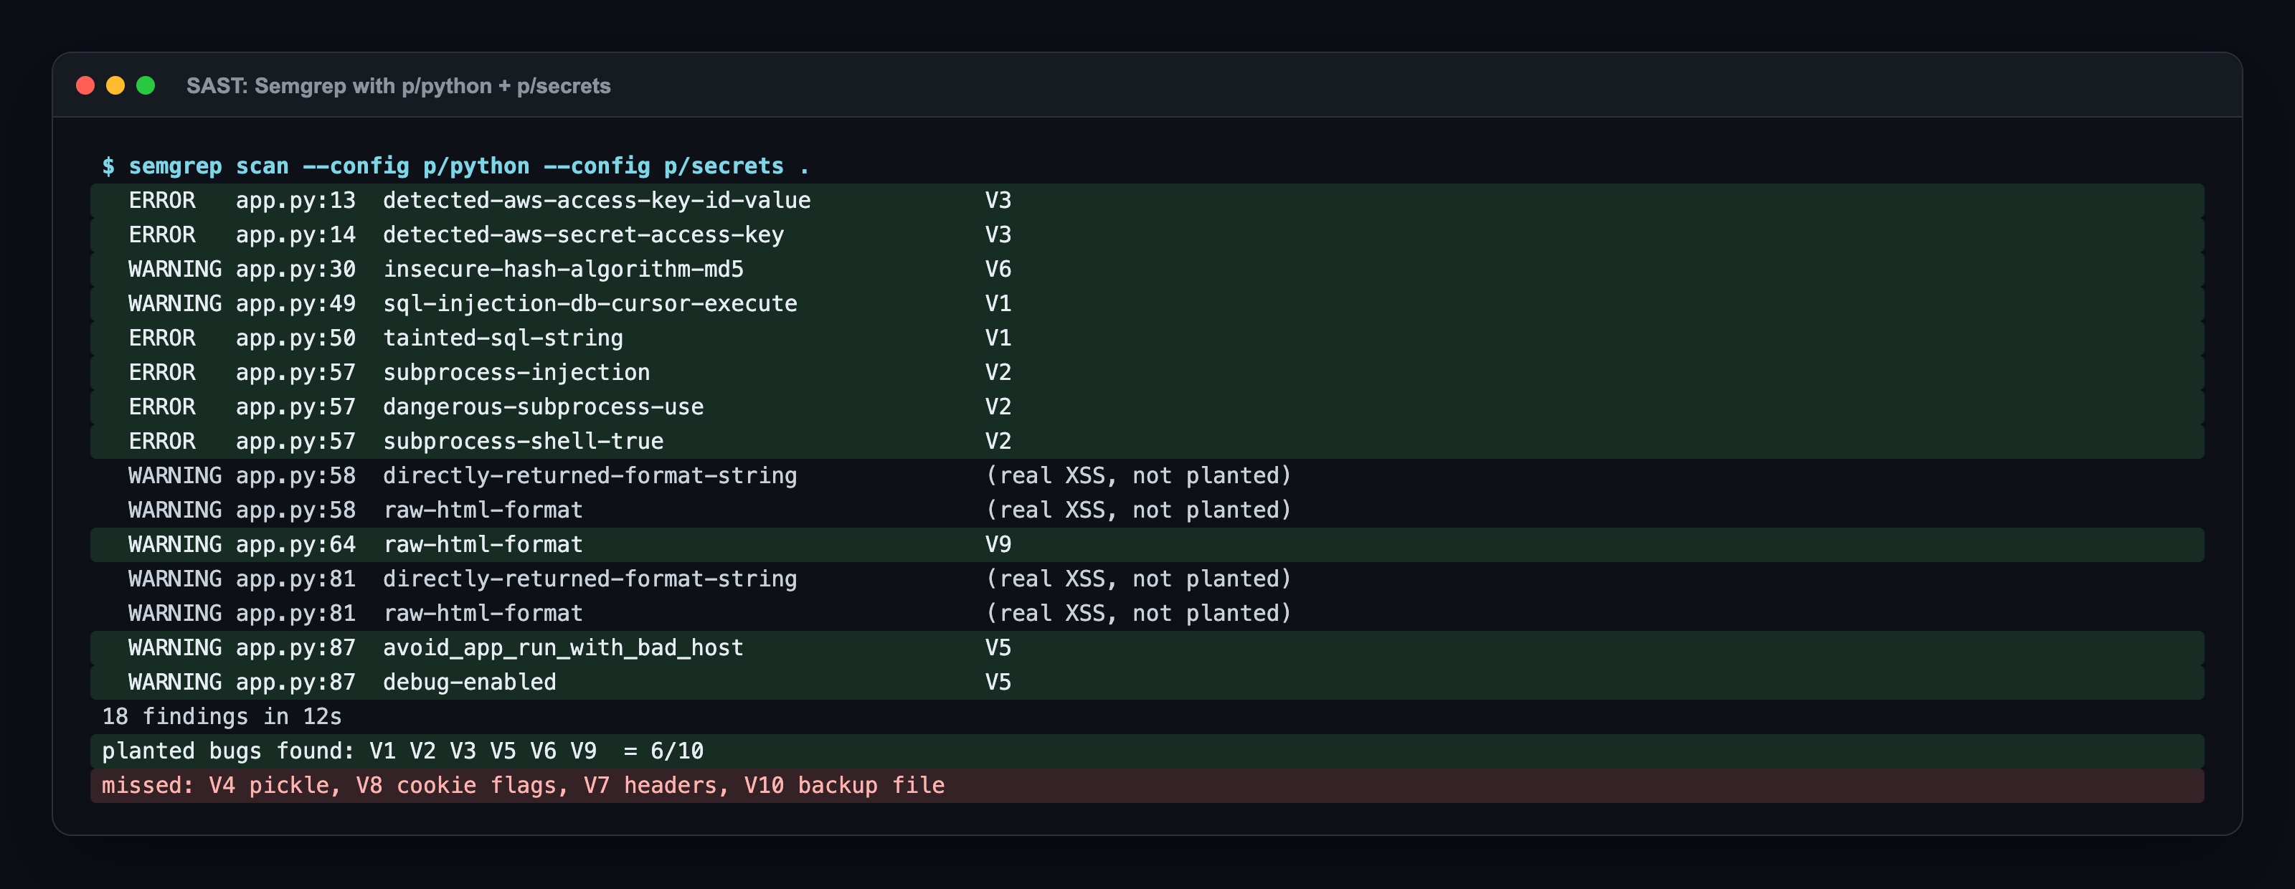Select the detected-aws-access-key-id-value finding
Viewport: 2295px width, 889px height.
tap(1147, 201)
